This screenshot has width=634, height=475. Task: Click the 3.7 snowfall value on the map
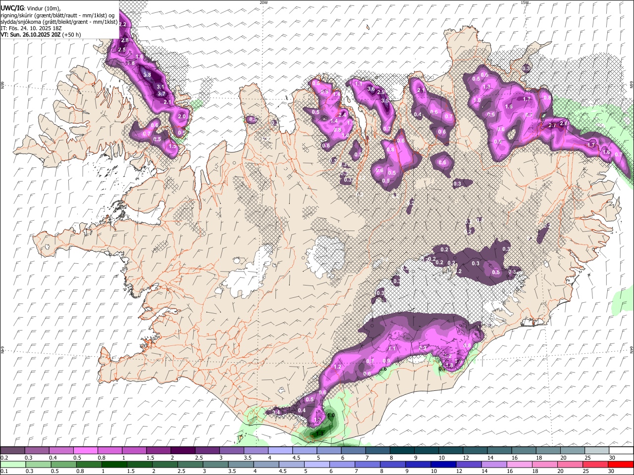click(x=161, y=94)
